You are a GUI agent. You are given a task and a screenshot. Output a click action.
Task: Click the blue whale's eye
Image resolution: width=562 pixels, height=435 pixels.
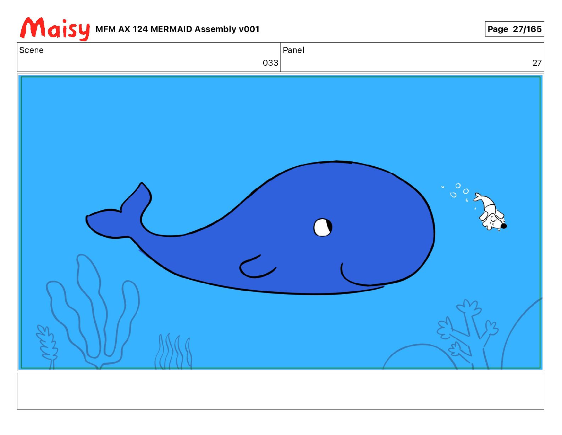(323, 227)
